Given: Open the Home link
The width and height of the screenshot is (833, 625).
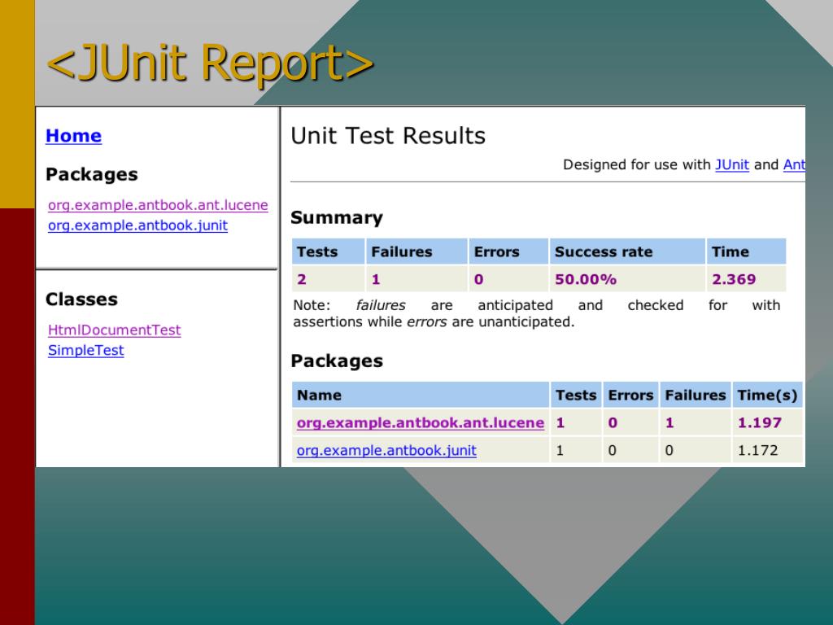Looking at the screenshot, I should 73,136.
